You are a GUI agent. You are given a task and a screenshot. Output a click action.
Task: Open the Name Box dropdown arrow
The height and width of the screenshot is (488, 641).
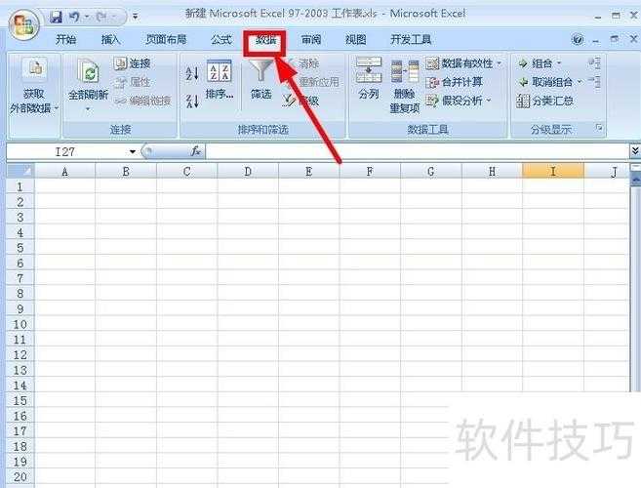(x=133, y=151)
